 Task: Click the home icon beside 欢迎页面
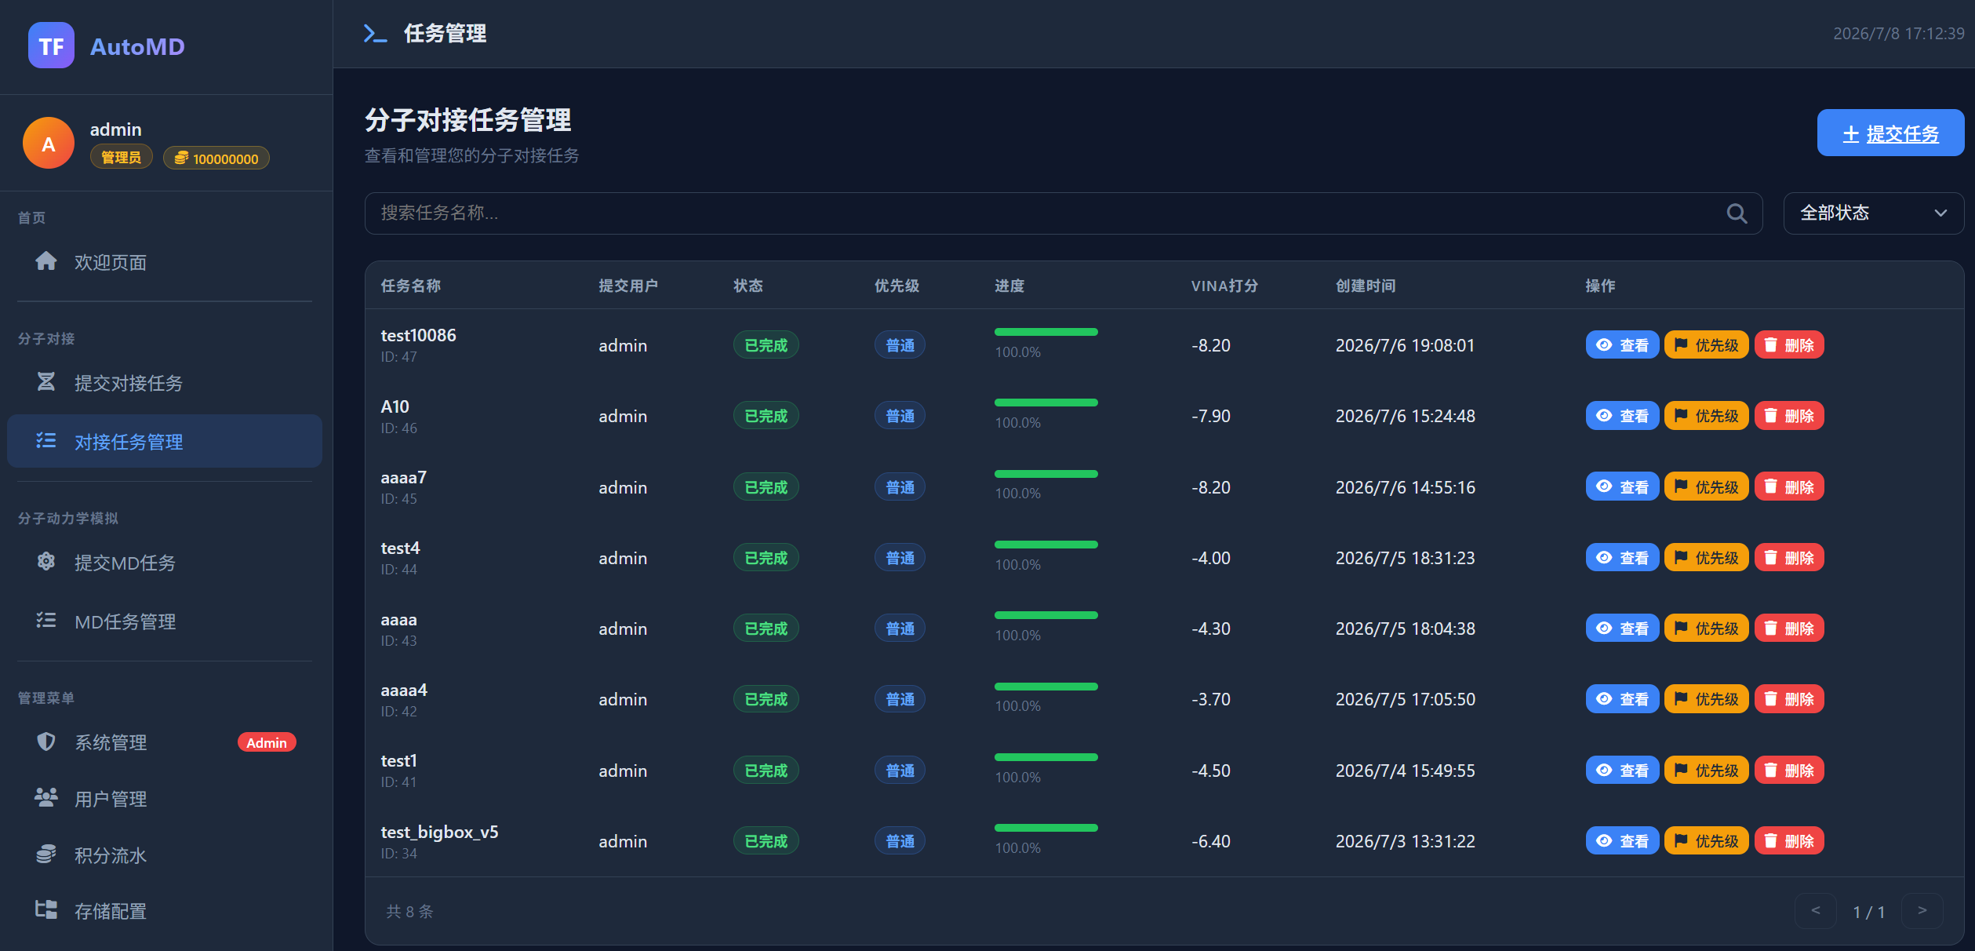pyautogui.click(x=46, y=261)
